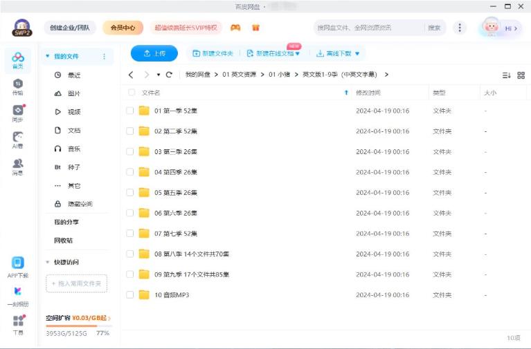Screen dimensions: 531x349
Task: Select 最近 in the left menu
Action: click(67, 75)
